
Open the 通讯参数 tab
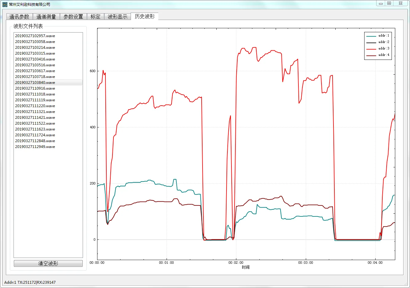[x=19, y=17]
